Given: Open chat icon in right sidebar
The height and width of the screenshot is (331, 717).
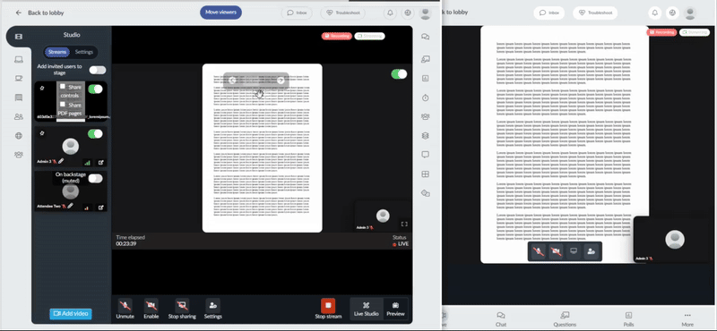Looking at the screenshot, I should coord(425,37).
